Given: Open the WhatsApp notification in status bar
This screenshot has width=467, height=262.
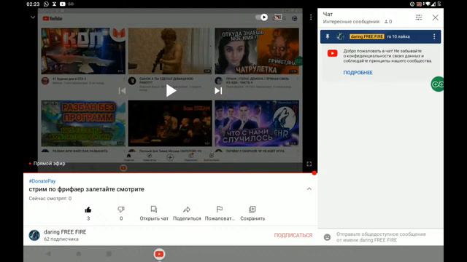Looking at the screenshot, I should 46,4.
